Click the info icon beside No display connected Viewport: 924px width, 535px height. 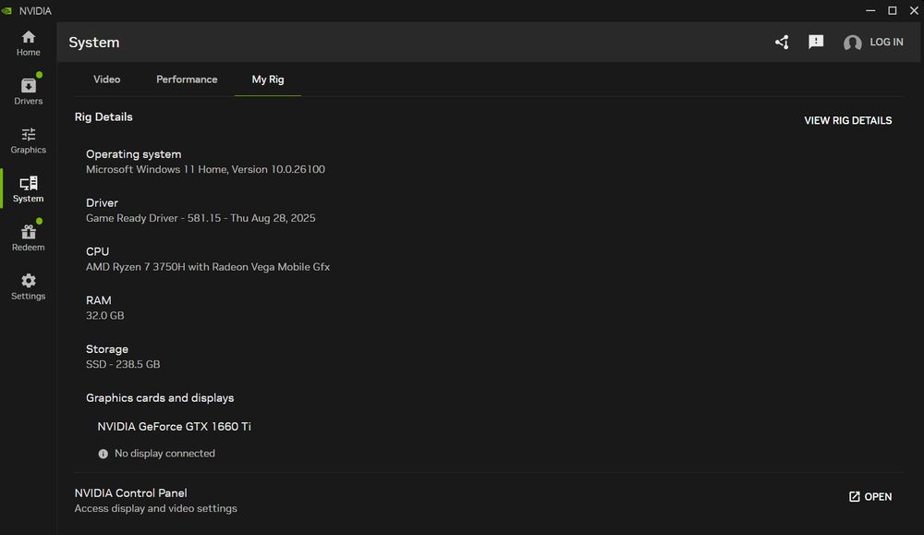103,454
